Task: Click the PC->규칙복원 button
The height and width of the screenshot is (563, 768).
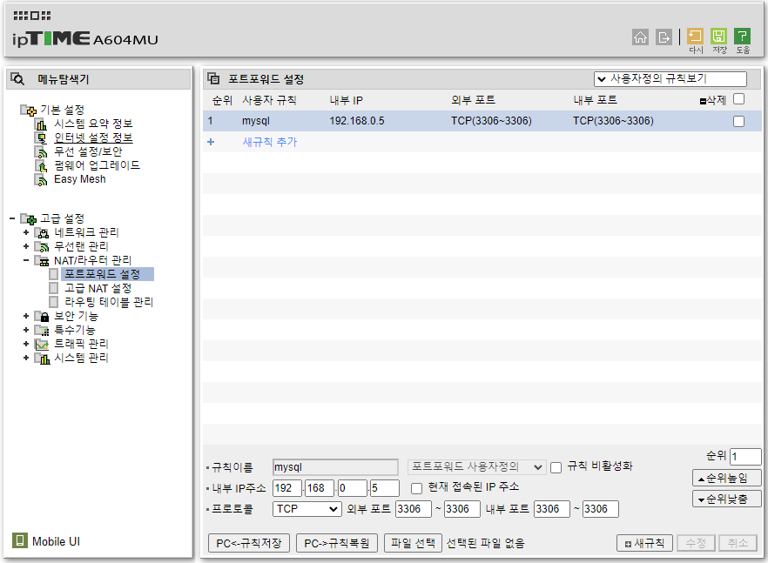Action: click(x=337, y=543)
